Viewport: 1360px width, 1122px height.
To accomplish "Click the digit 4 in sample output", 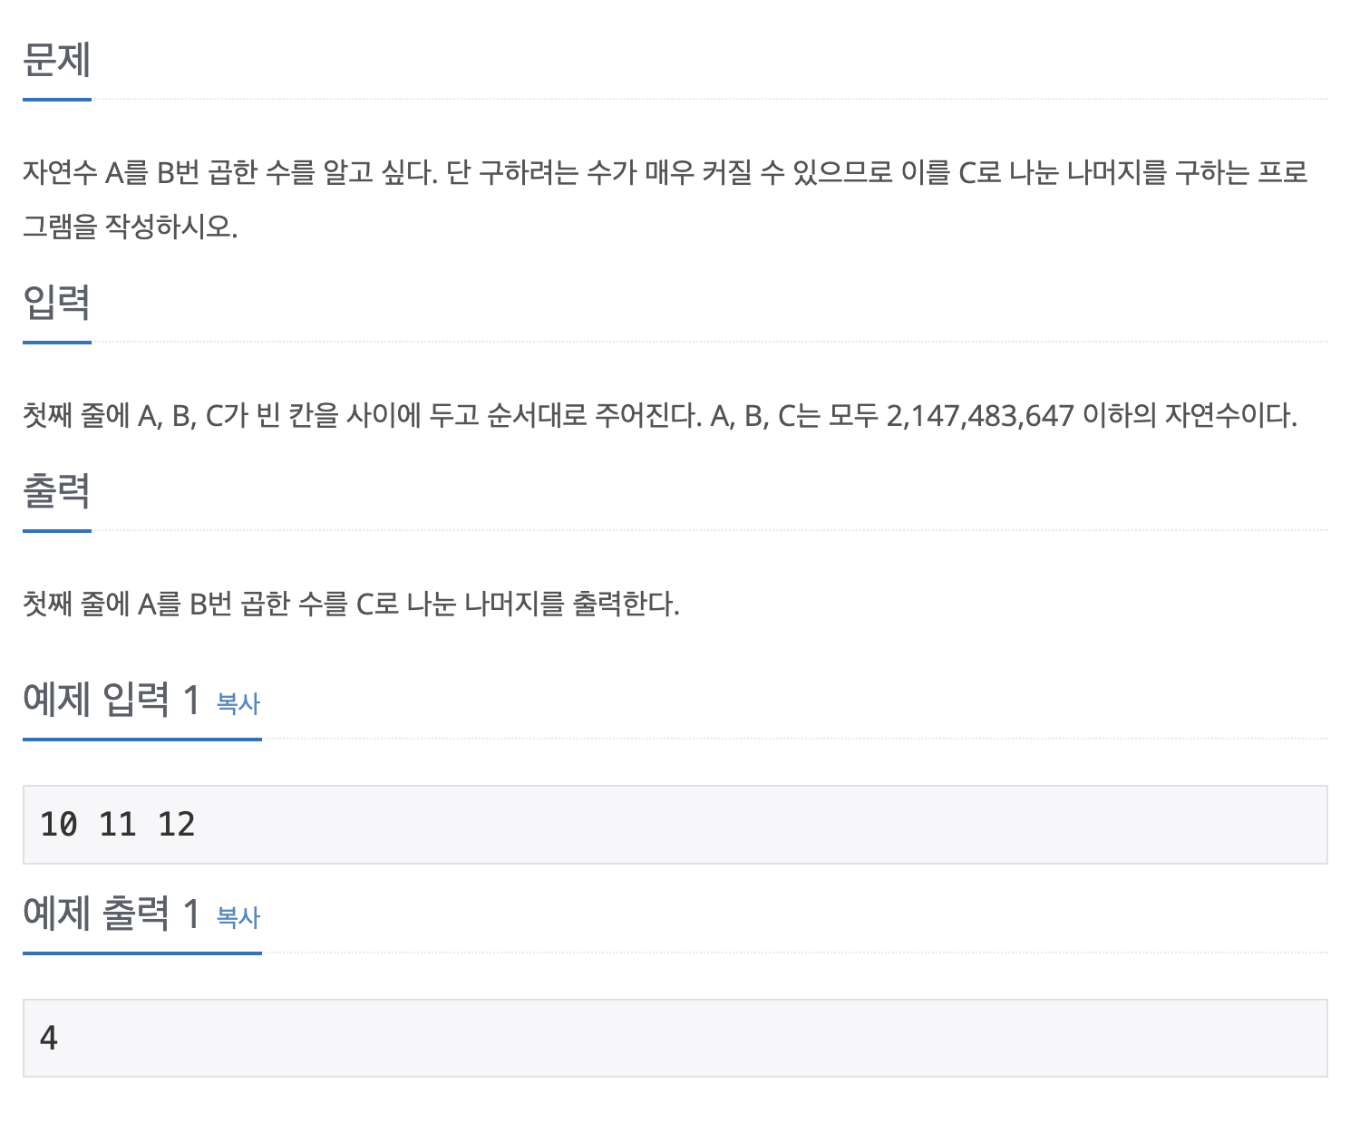I will [x=49, y=1039].
